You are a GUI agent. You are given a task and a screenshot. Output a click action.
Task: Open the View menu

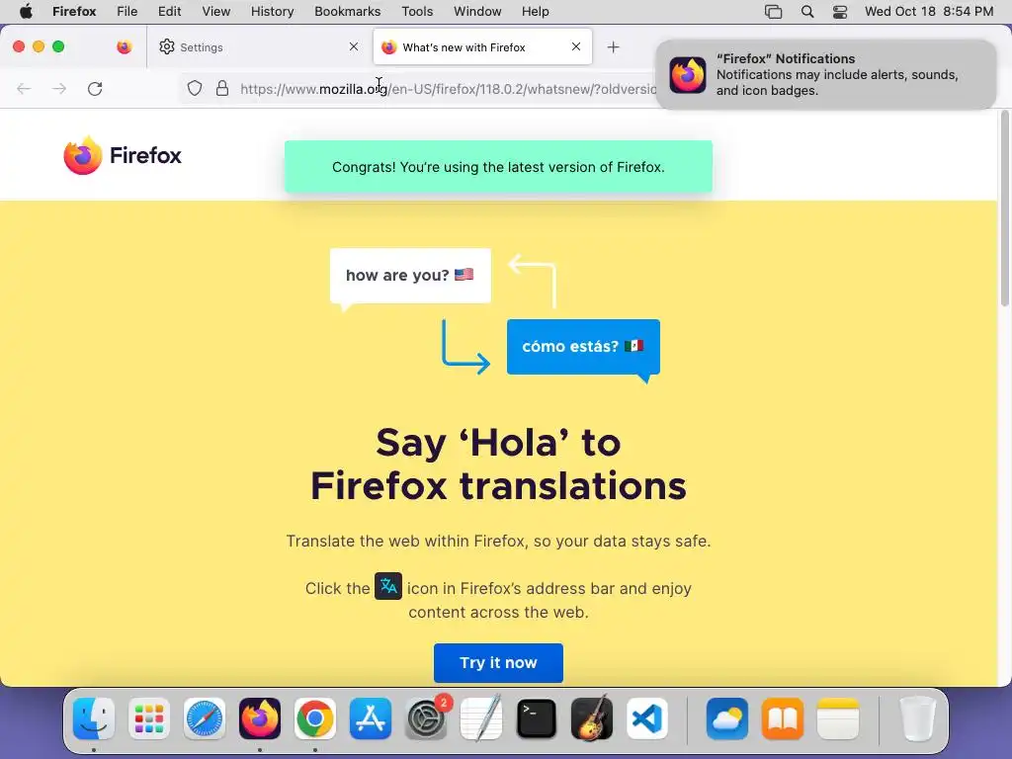(x=216, y=12)
